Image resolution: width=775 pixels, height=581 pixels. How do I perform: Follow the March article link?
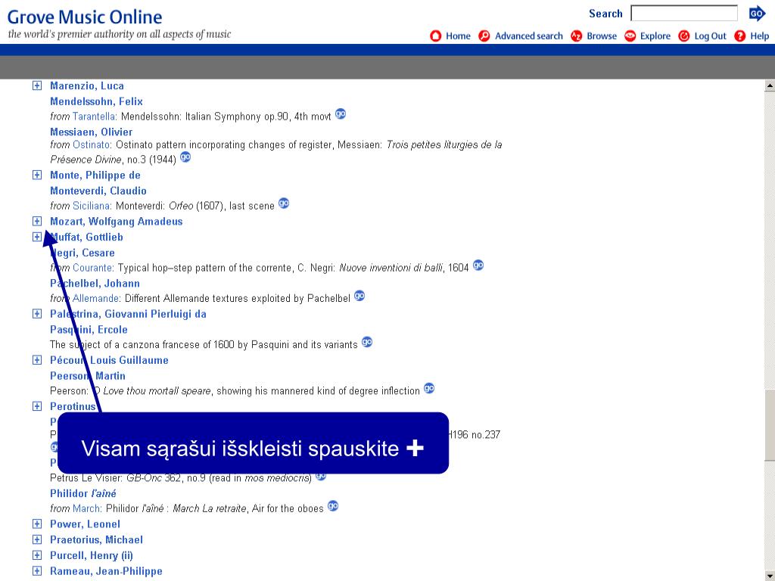pos(87,508)
